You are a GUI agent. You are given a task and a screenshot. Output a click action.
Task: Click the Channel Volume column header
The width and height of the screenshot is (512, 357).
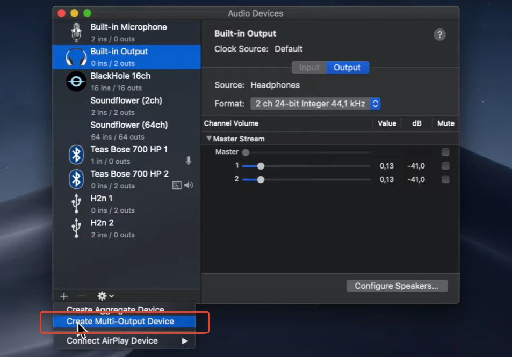[231, 123]
